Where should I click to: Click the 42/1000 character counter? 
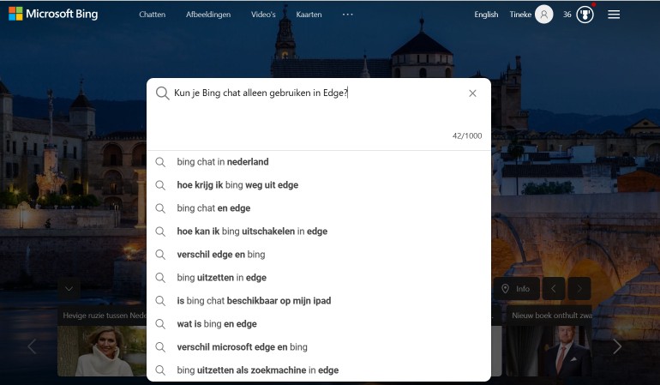(x=467, y=135)
